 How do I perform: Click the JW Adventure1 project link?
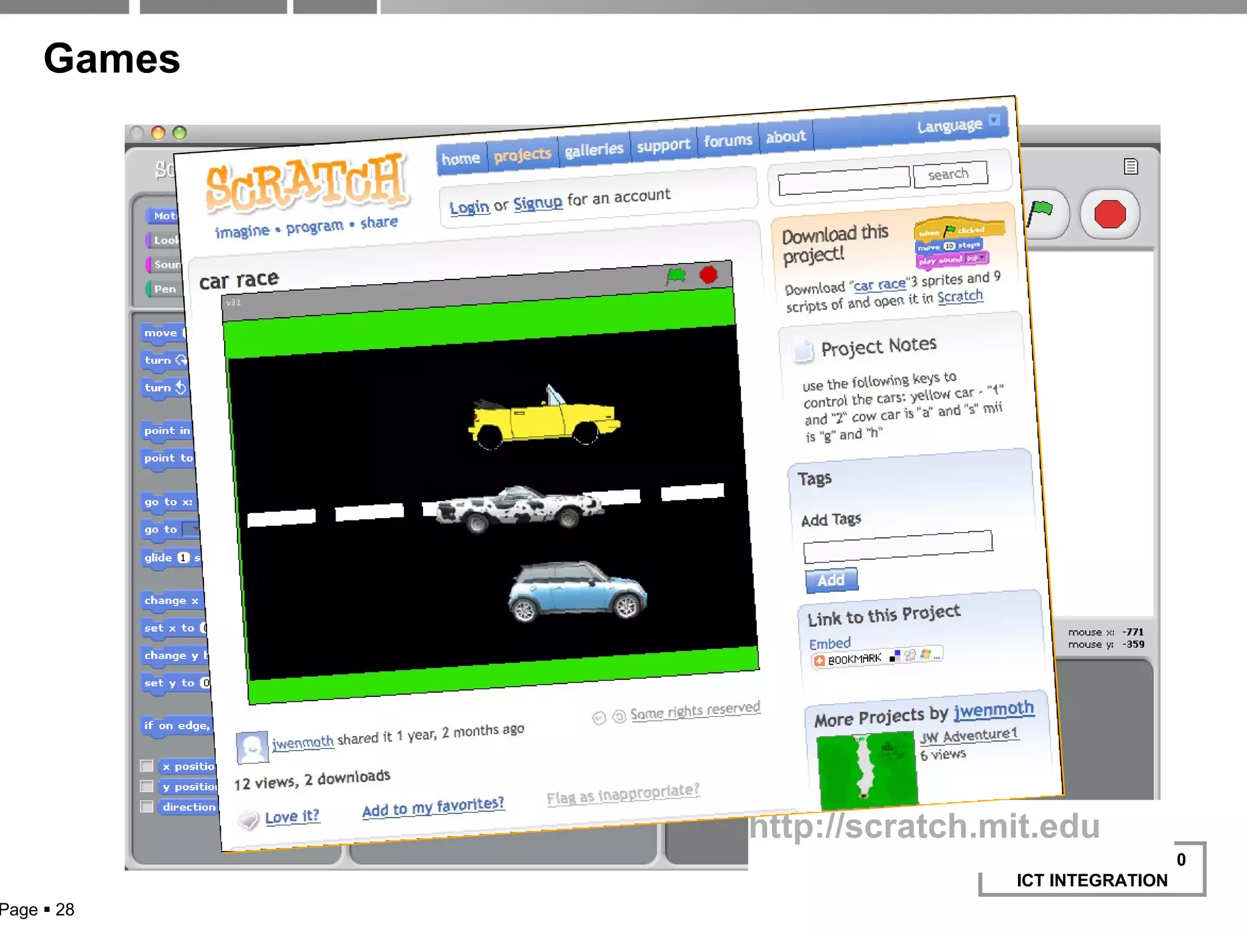969,736
